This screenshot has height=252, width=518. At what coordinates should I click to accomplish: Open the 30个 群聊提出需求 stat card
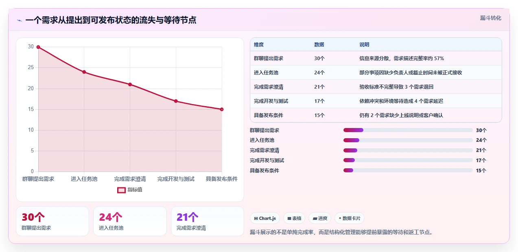pyautogui.click(x=52, y=221)
